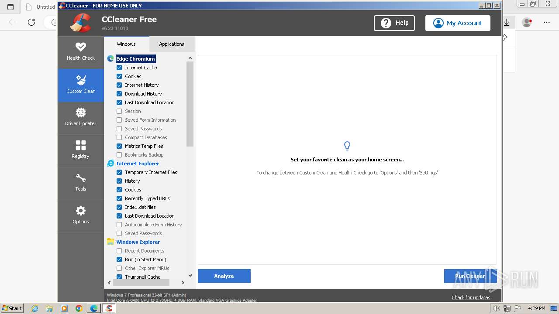Open the Windows Start menu
Screen dimensions: 559x314
pos(12,308)
